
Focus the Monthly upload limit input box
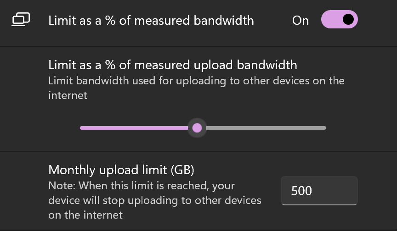pyautogui.click(x=319, y=191)
